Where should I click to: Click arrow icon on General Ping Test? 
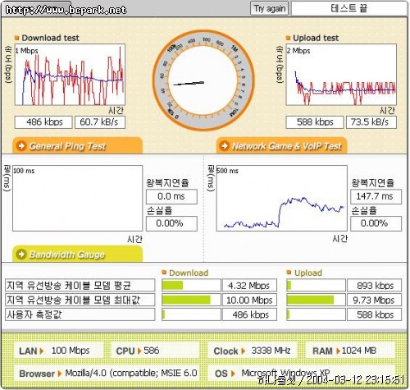pos(21,145)
